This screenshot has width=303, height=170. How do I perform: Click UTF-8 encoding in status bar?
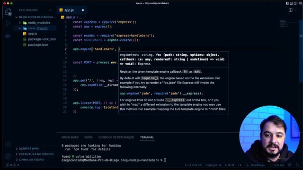pyautogui.click(x=230, y=165)
